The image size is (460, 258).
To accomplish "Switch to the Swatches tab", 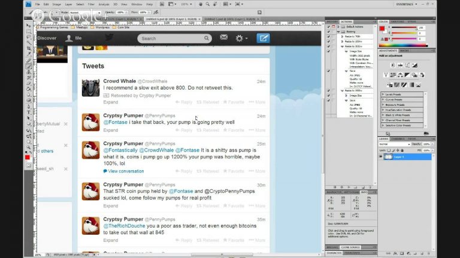I will tap(397, 21).
